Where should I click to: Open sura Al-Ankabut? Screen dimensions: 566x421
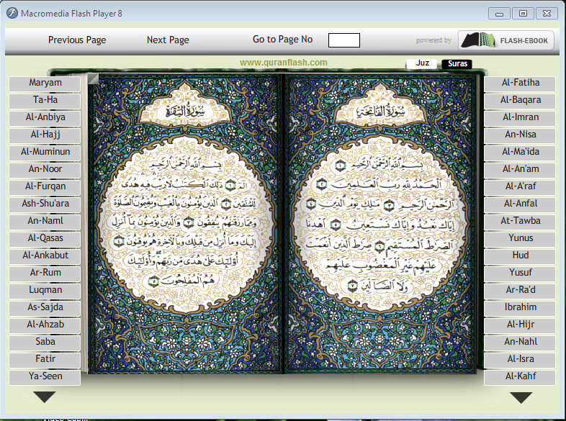pos(45,256)
